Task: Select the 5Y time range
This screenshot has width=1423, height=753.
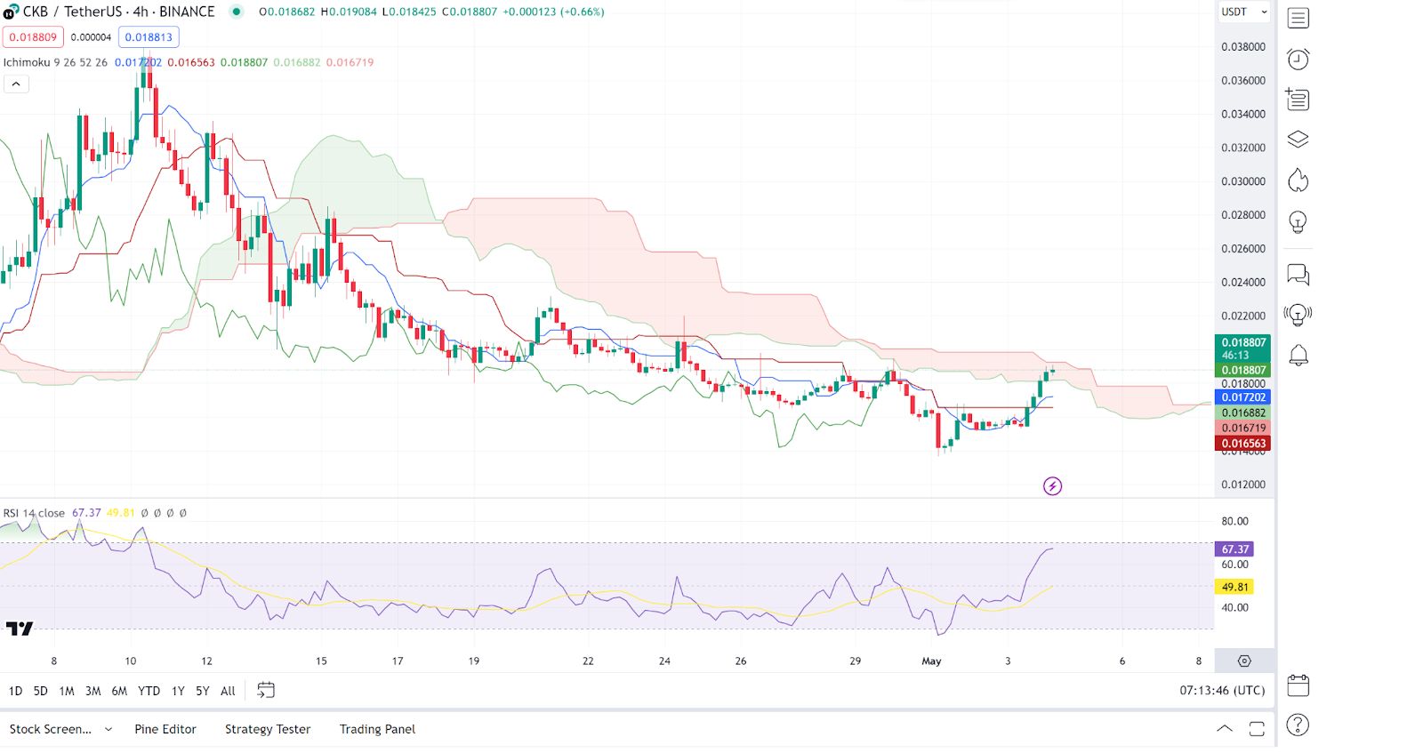Action: coord(203,691)
